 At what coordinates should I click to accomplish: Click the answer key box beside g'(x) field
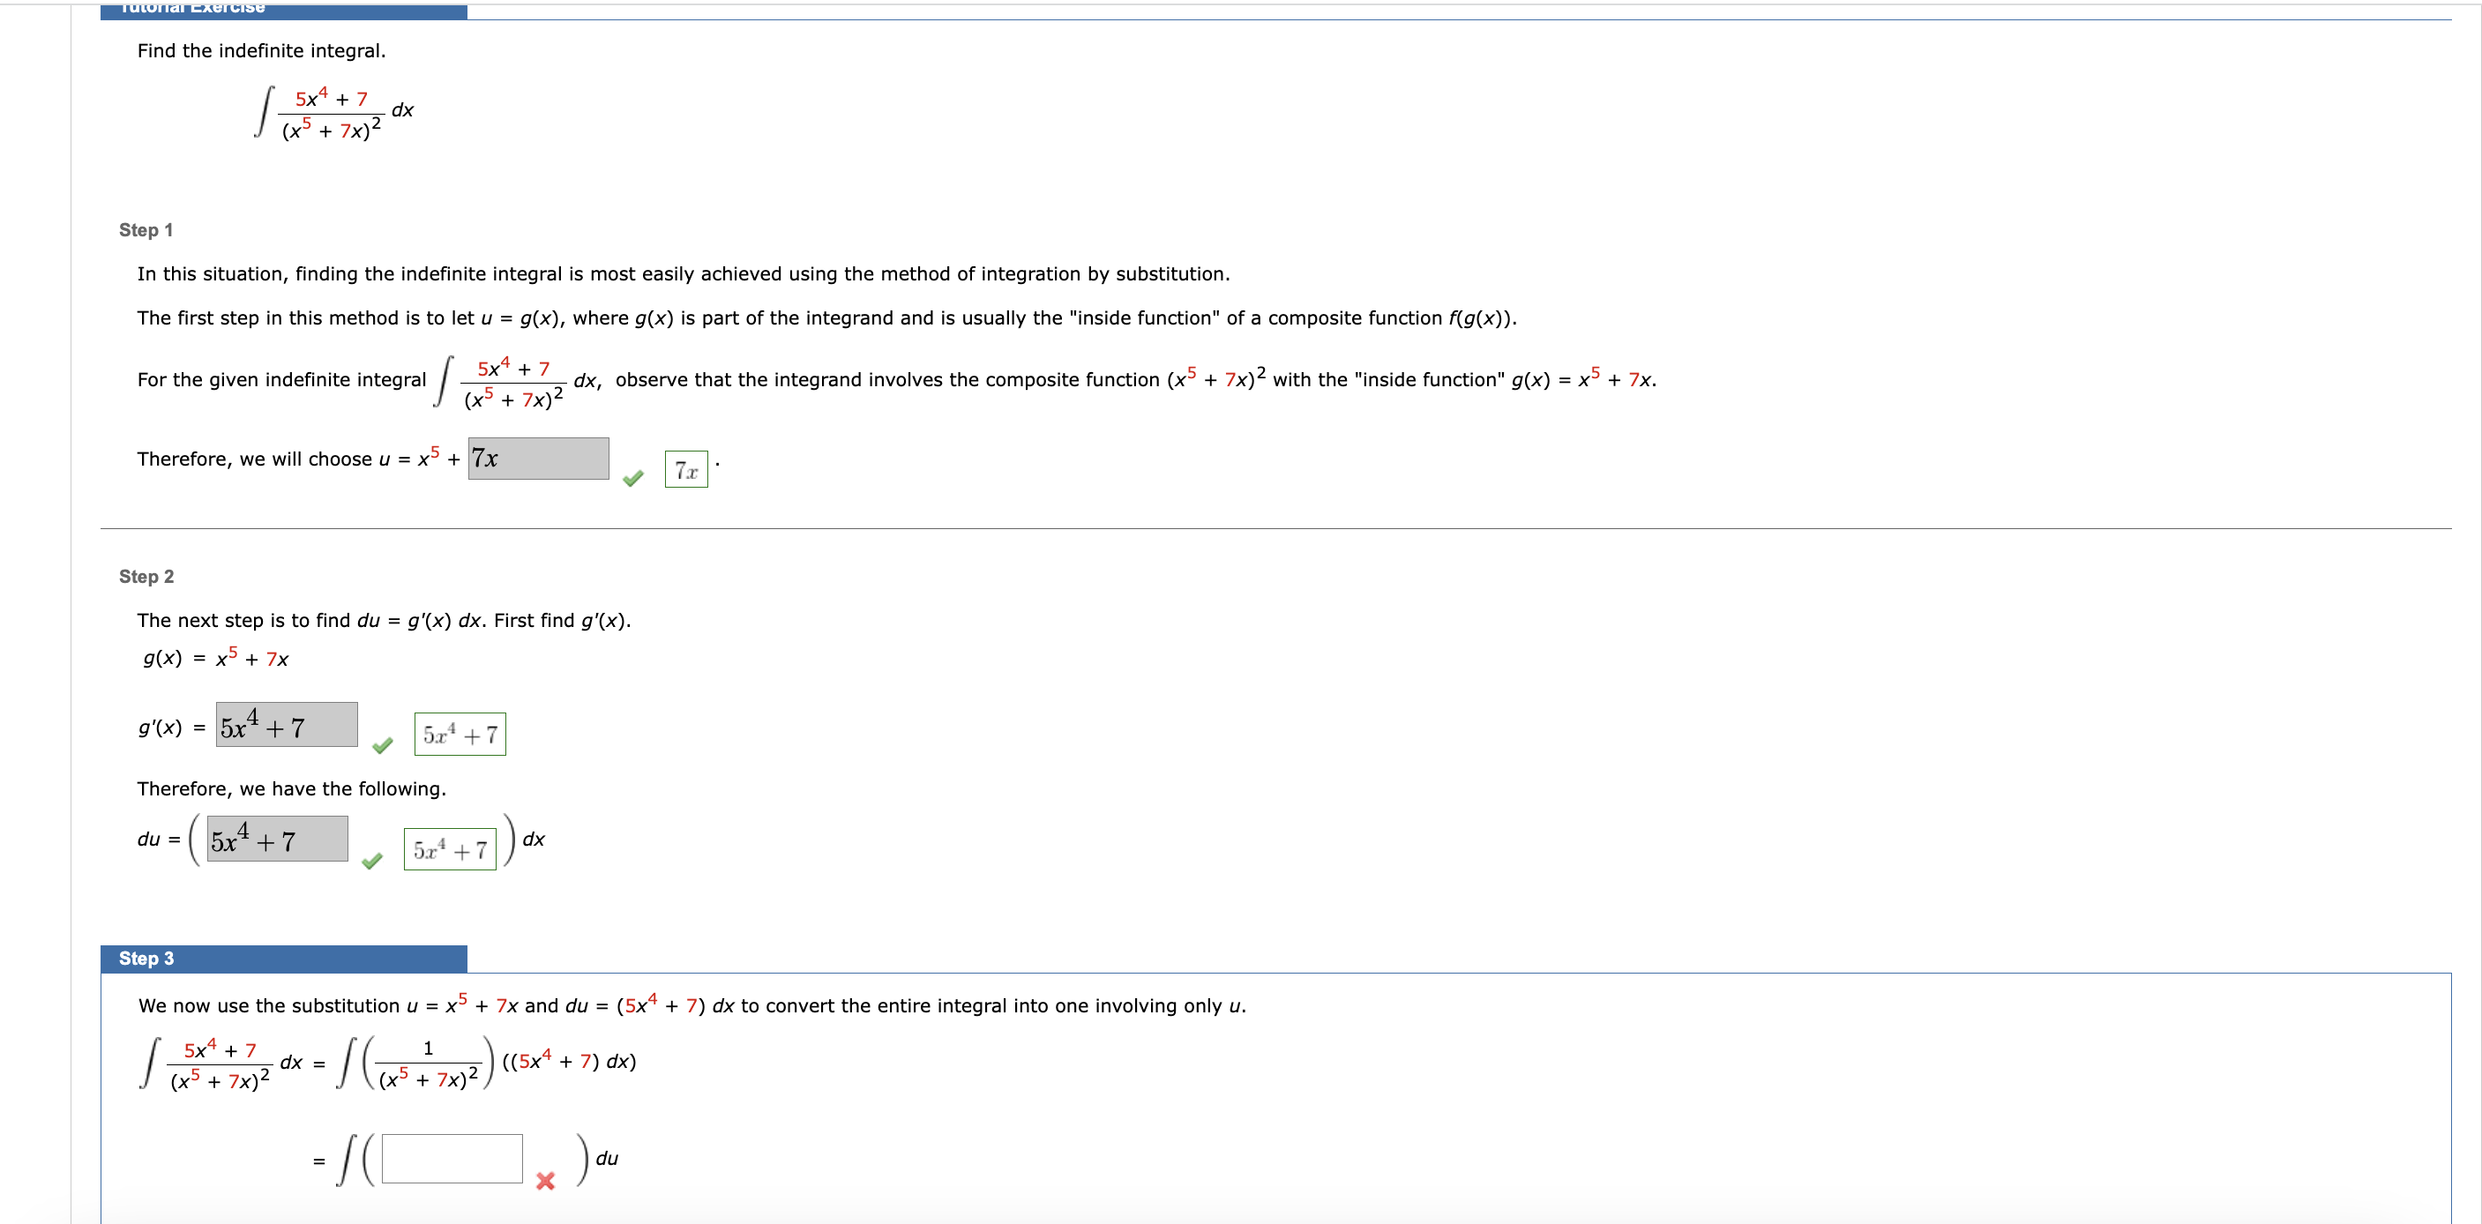(x=460, y=735)
